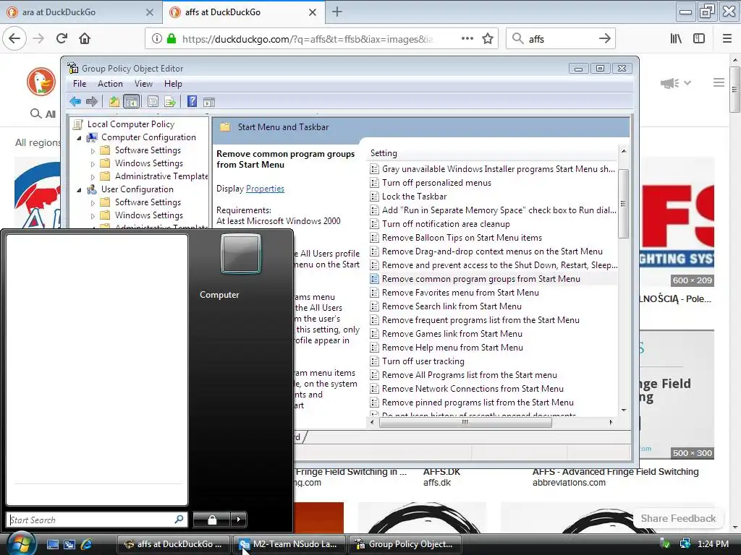The image size is (741, 555).
Task: Bookmark this page with the star icon
Action: [488, 39]
